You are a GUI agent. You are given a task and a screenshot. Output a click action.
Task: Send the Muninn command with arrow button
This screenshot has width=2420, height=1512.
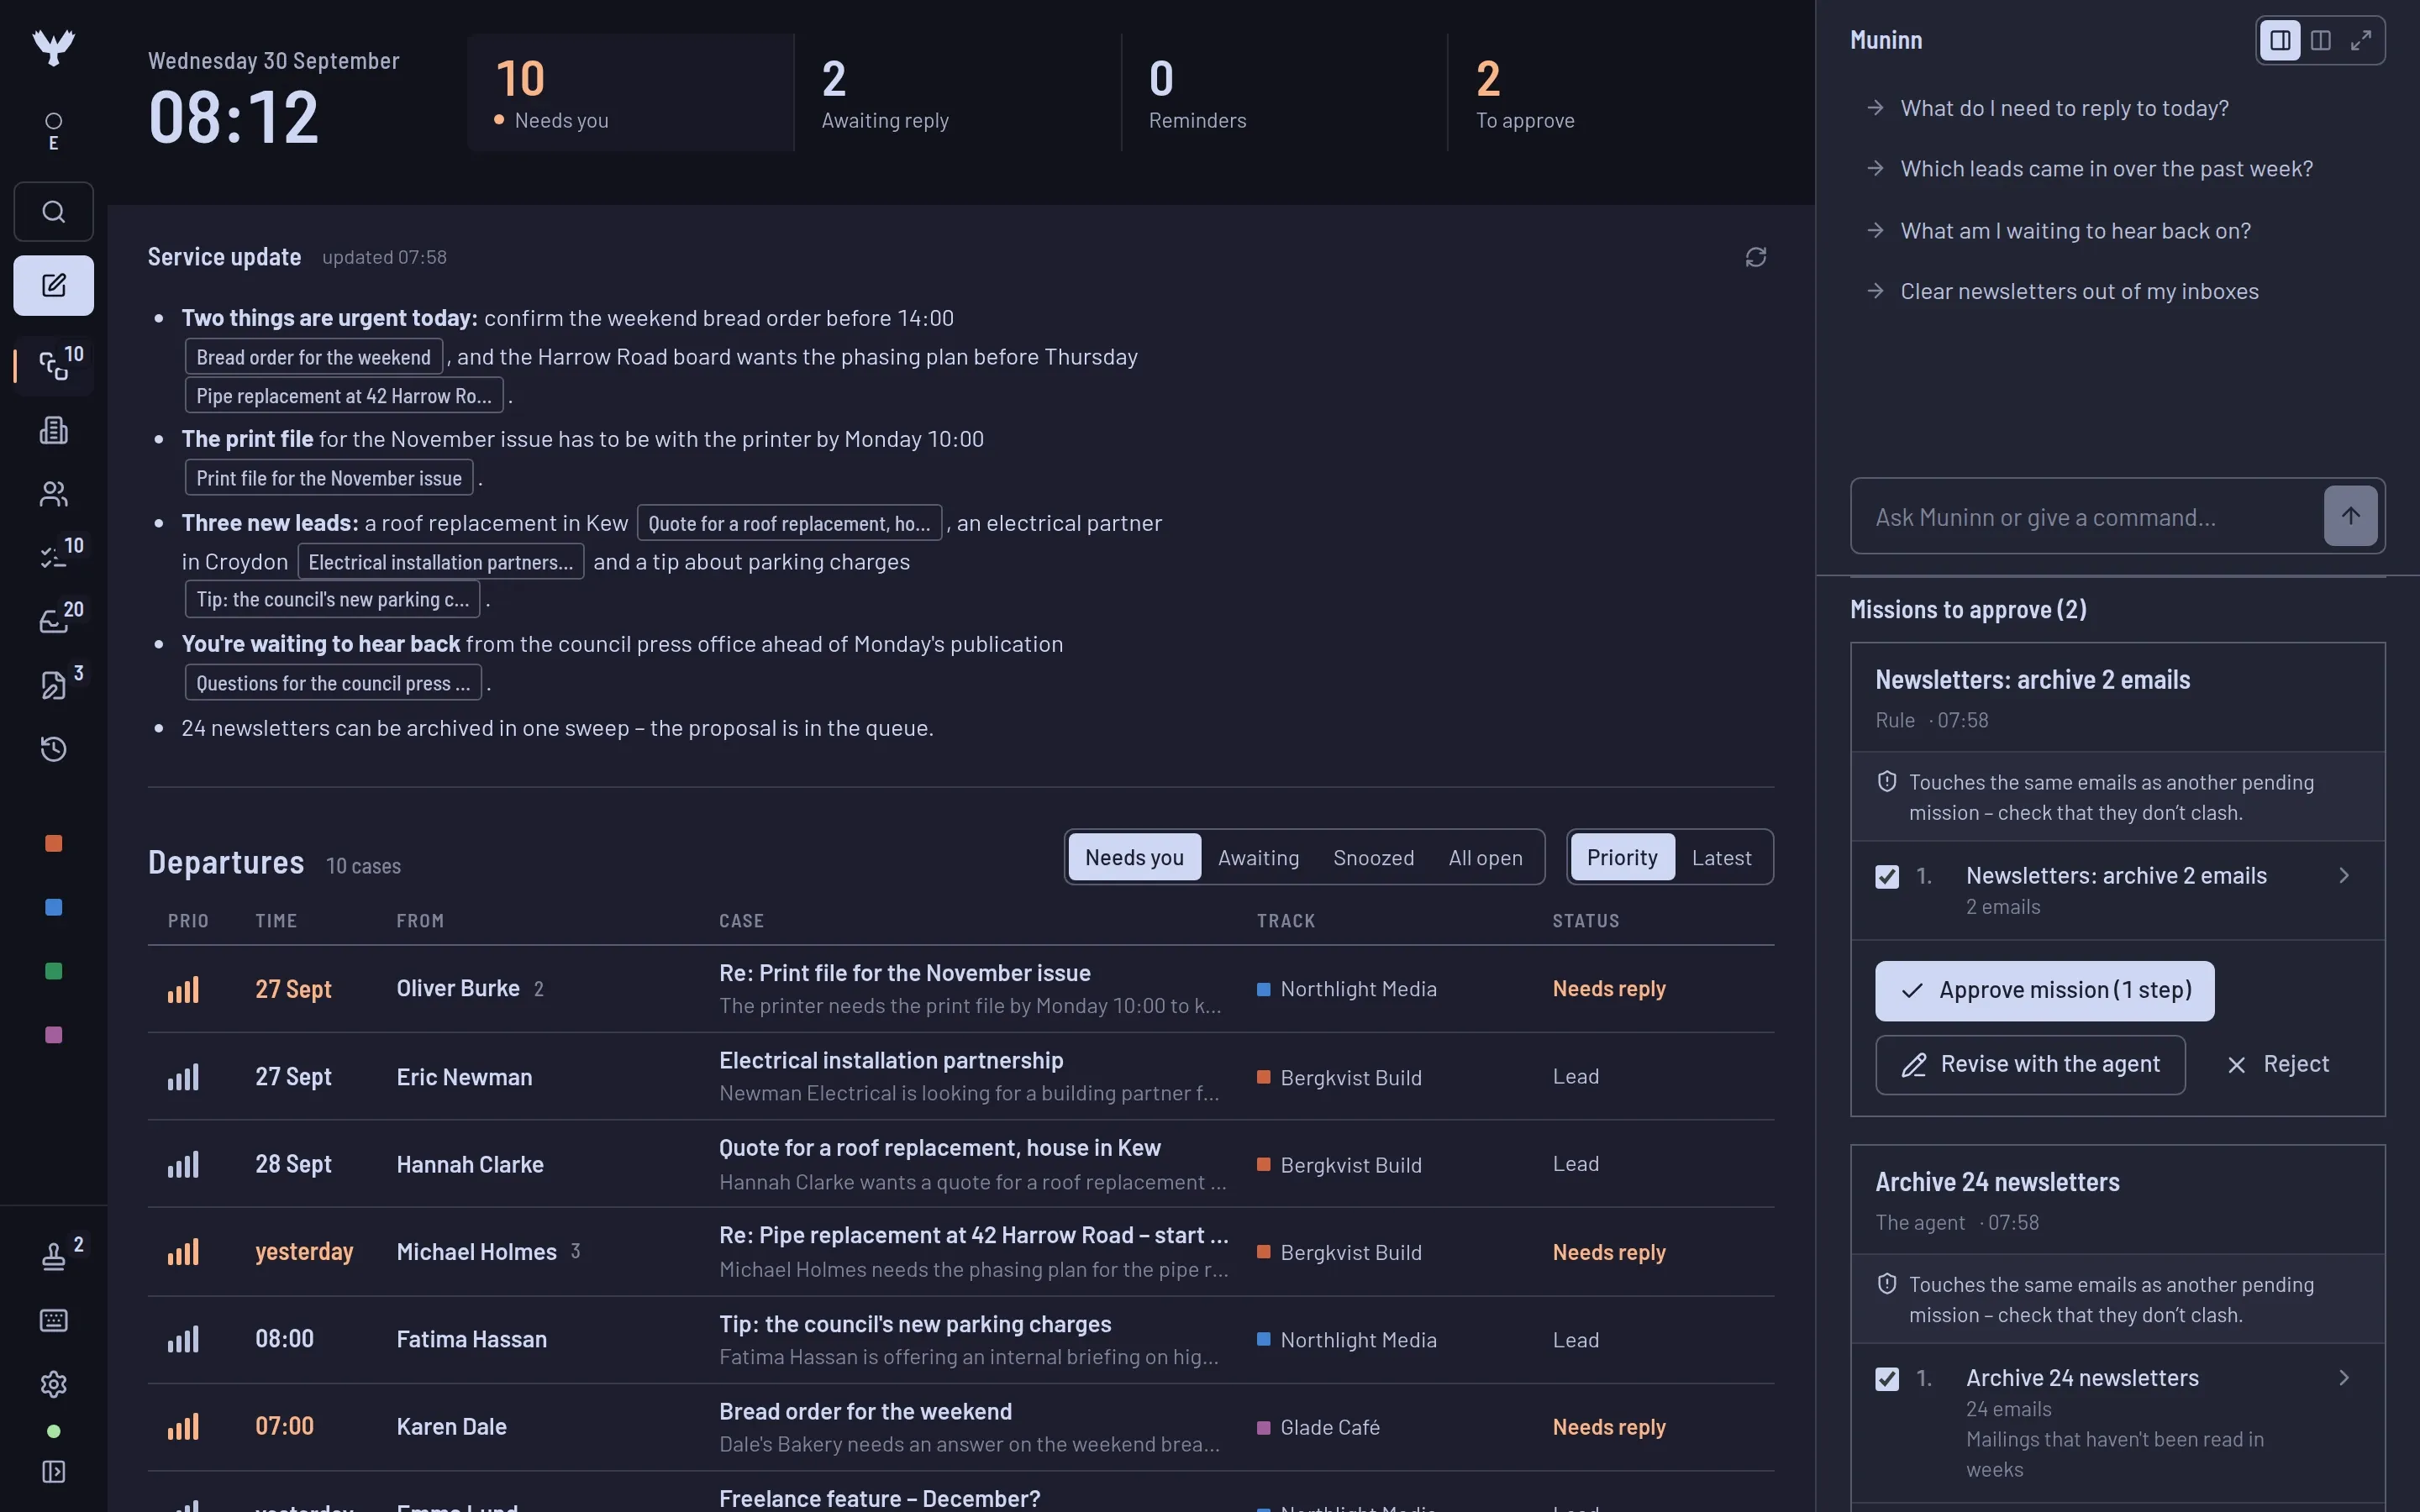(2350, 516)
